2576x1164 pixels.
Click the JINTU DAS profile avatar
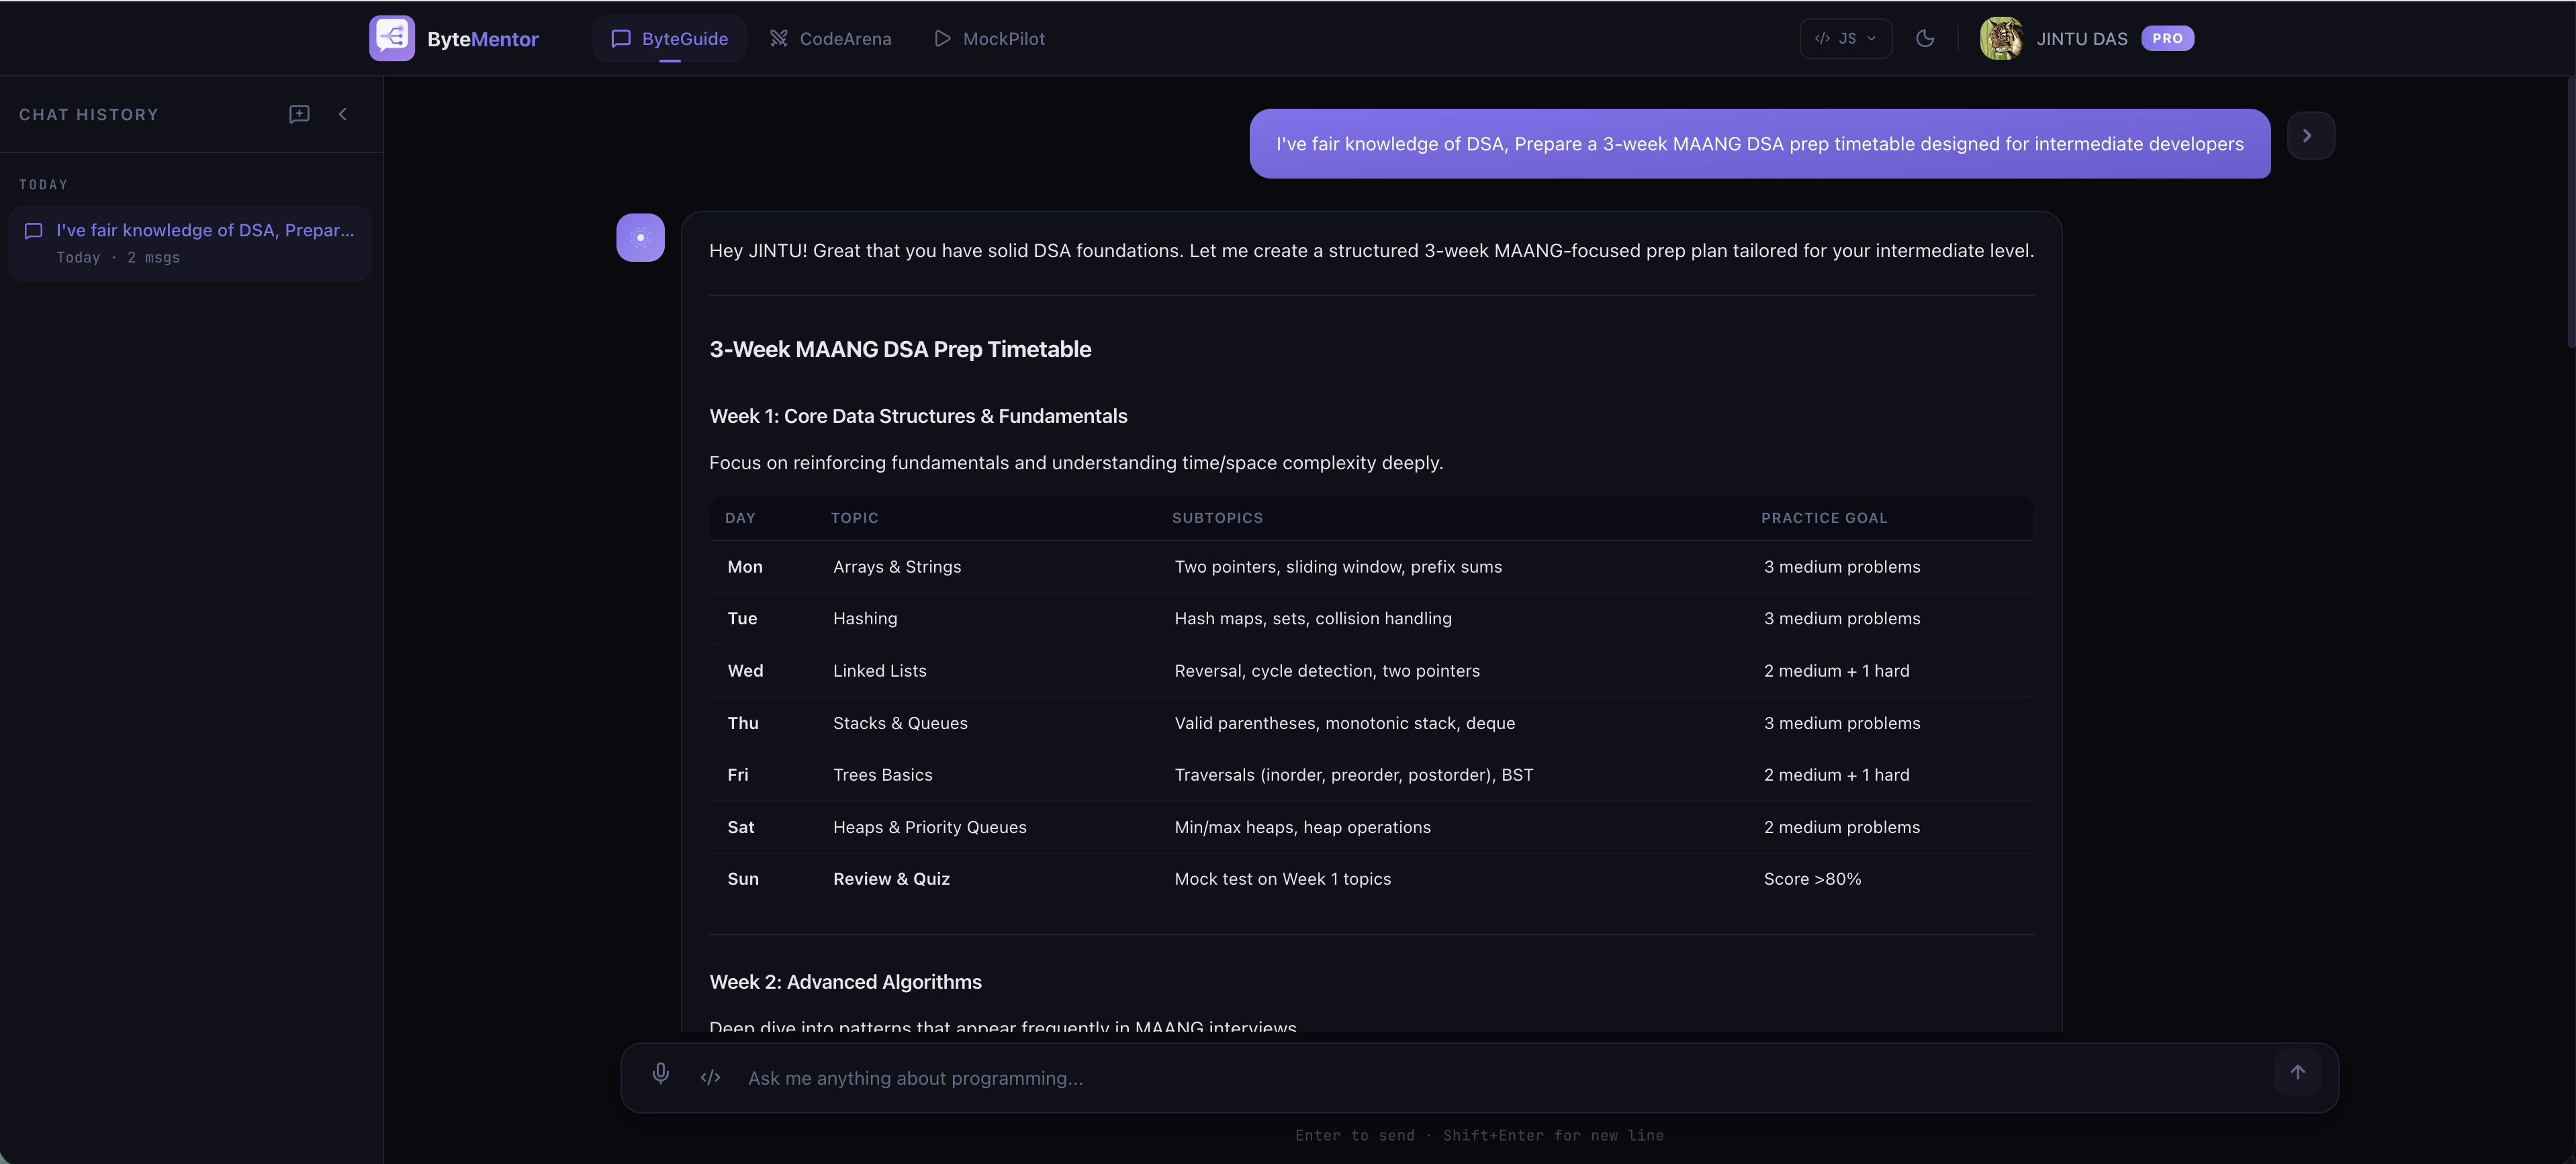[x=2000, y=38]
